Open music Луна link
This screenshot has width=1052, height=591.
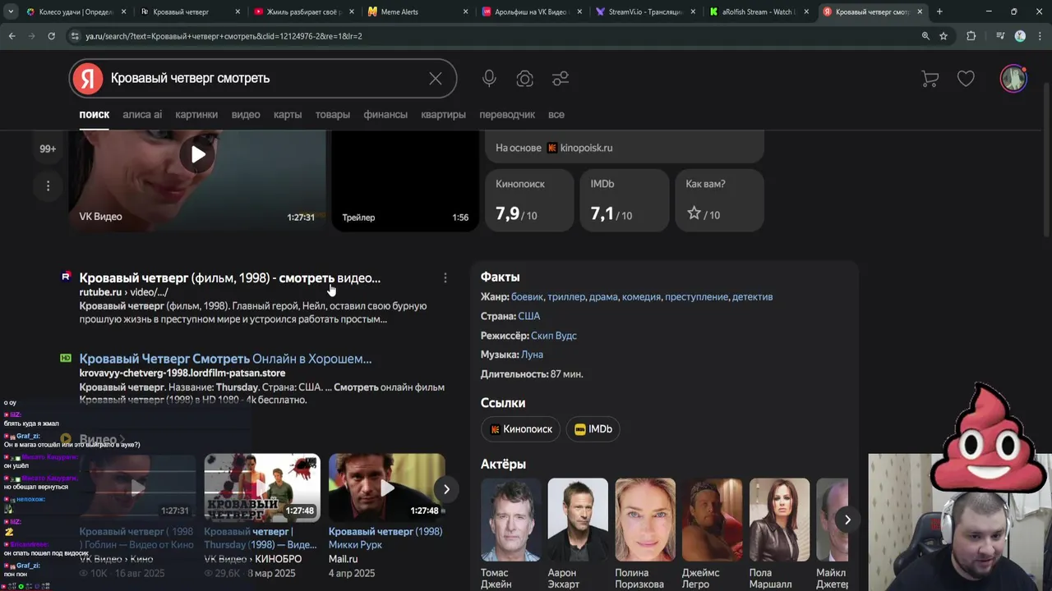pos(532,355)
